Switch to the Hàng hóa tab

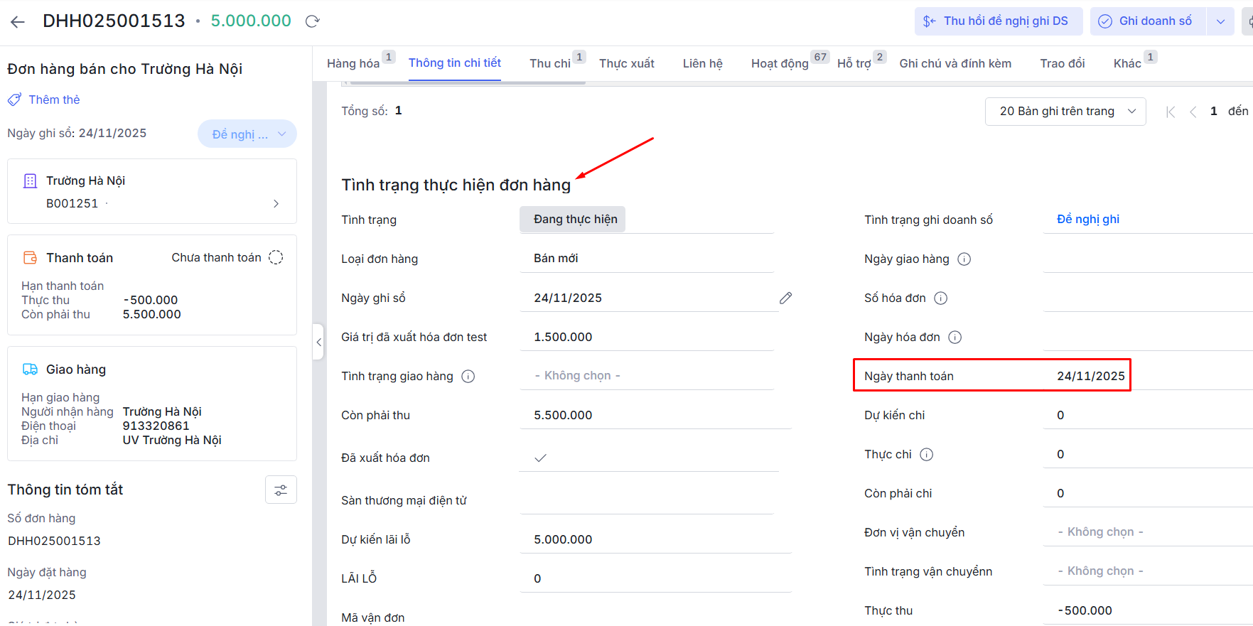coord(353,64)
